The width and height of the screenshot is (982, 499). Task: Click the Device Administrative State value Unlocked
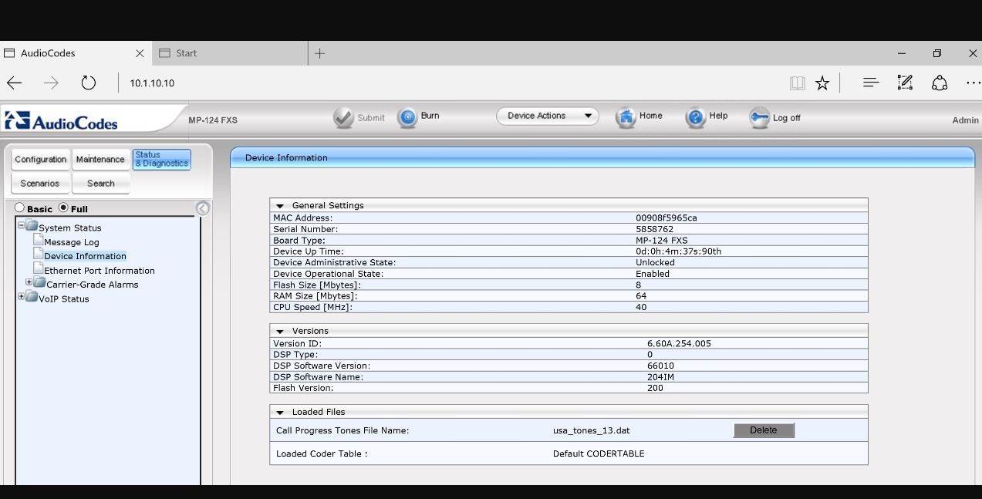click(x=655, y=262)
